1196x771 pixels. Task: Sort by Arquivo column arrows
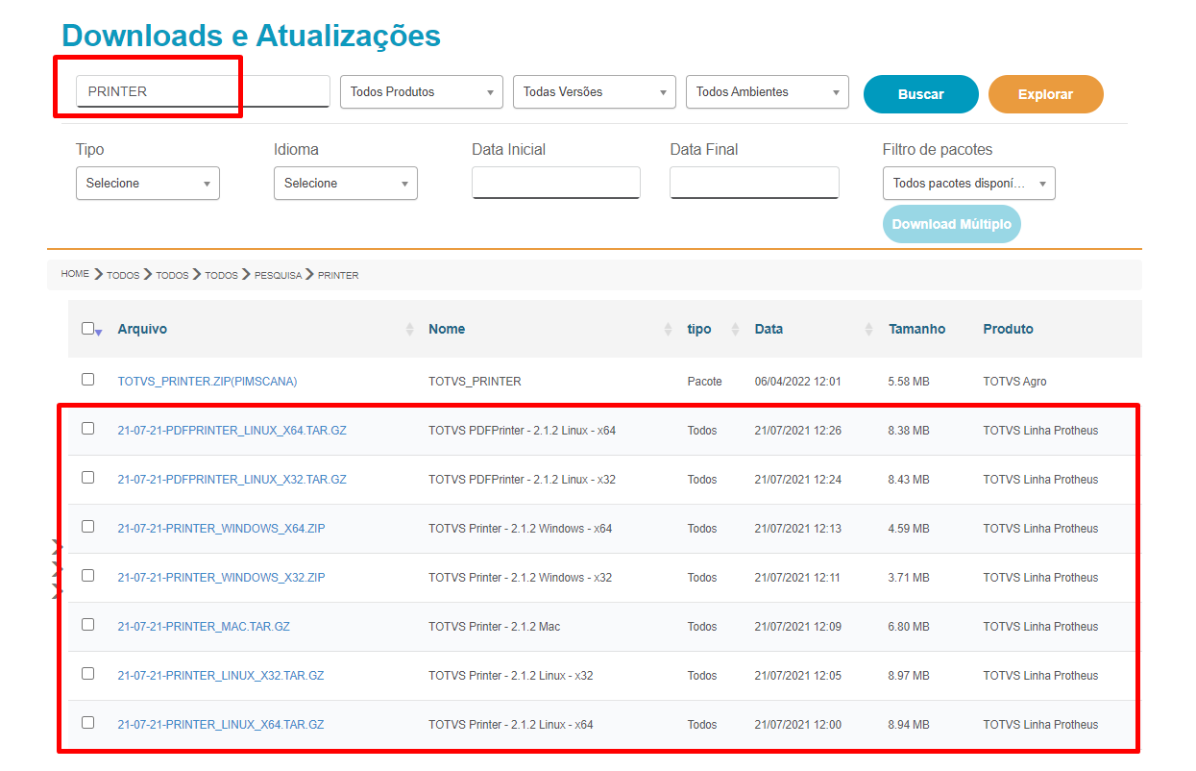[410, 329]
